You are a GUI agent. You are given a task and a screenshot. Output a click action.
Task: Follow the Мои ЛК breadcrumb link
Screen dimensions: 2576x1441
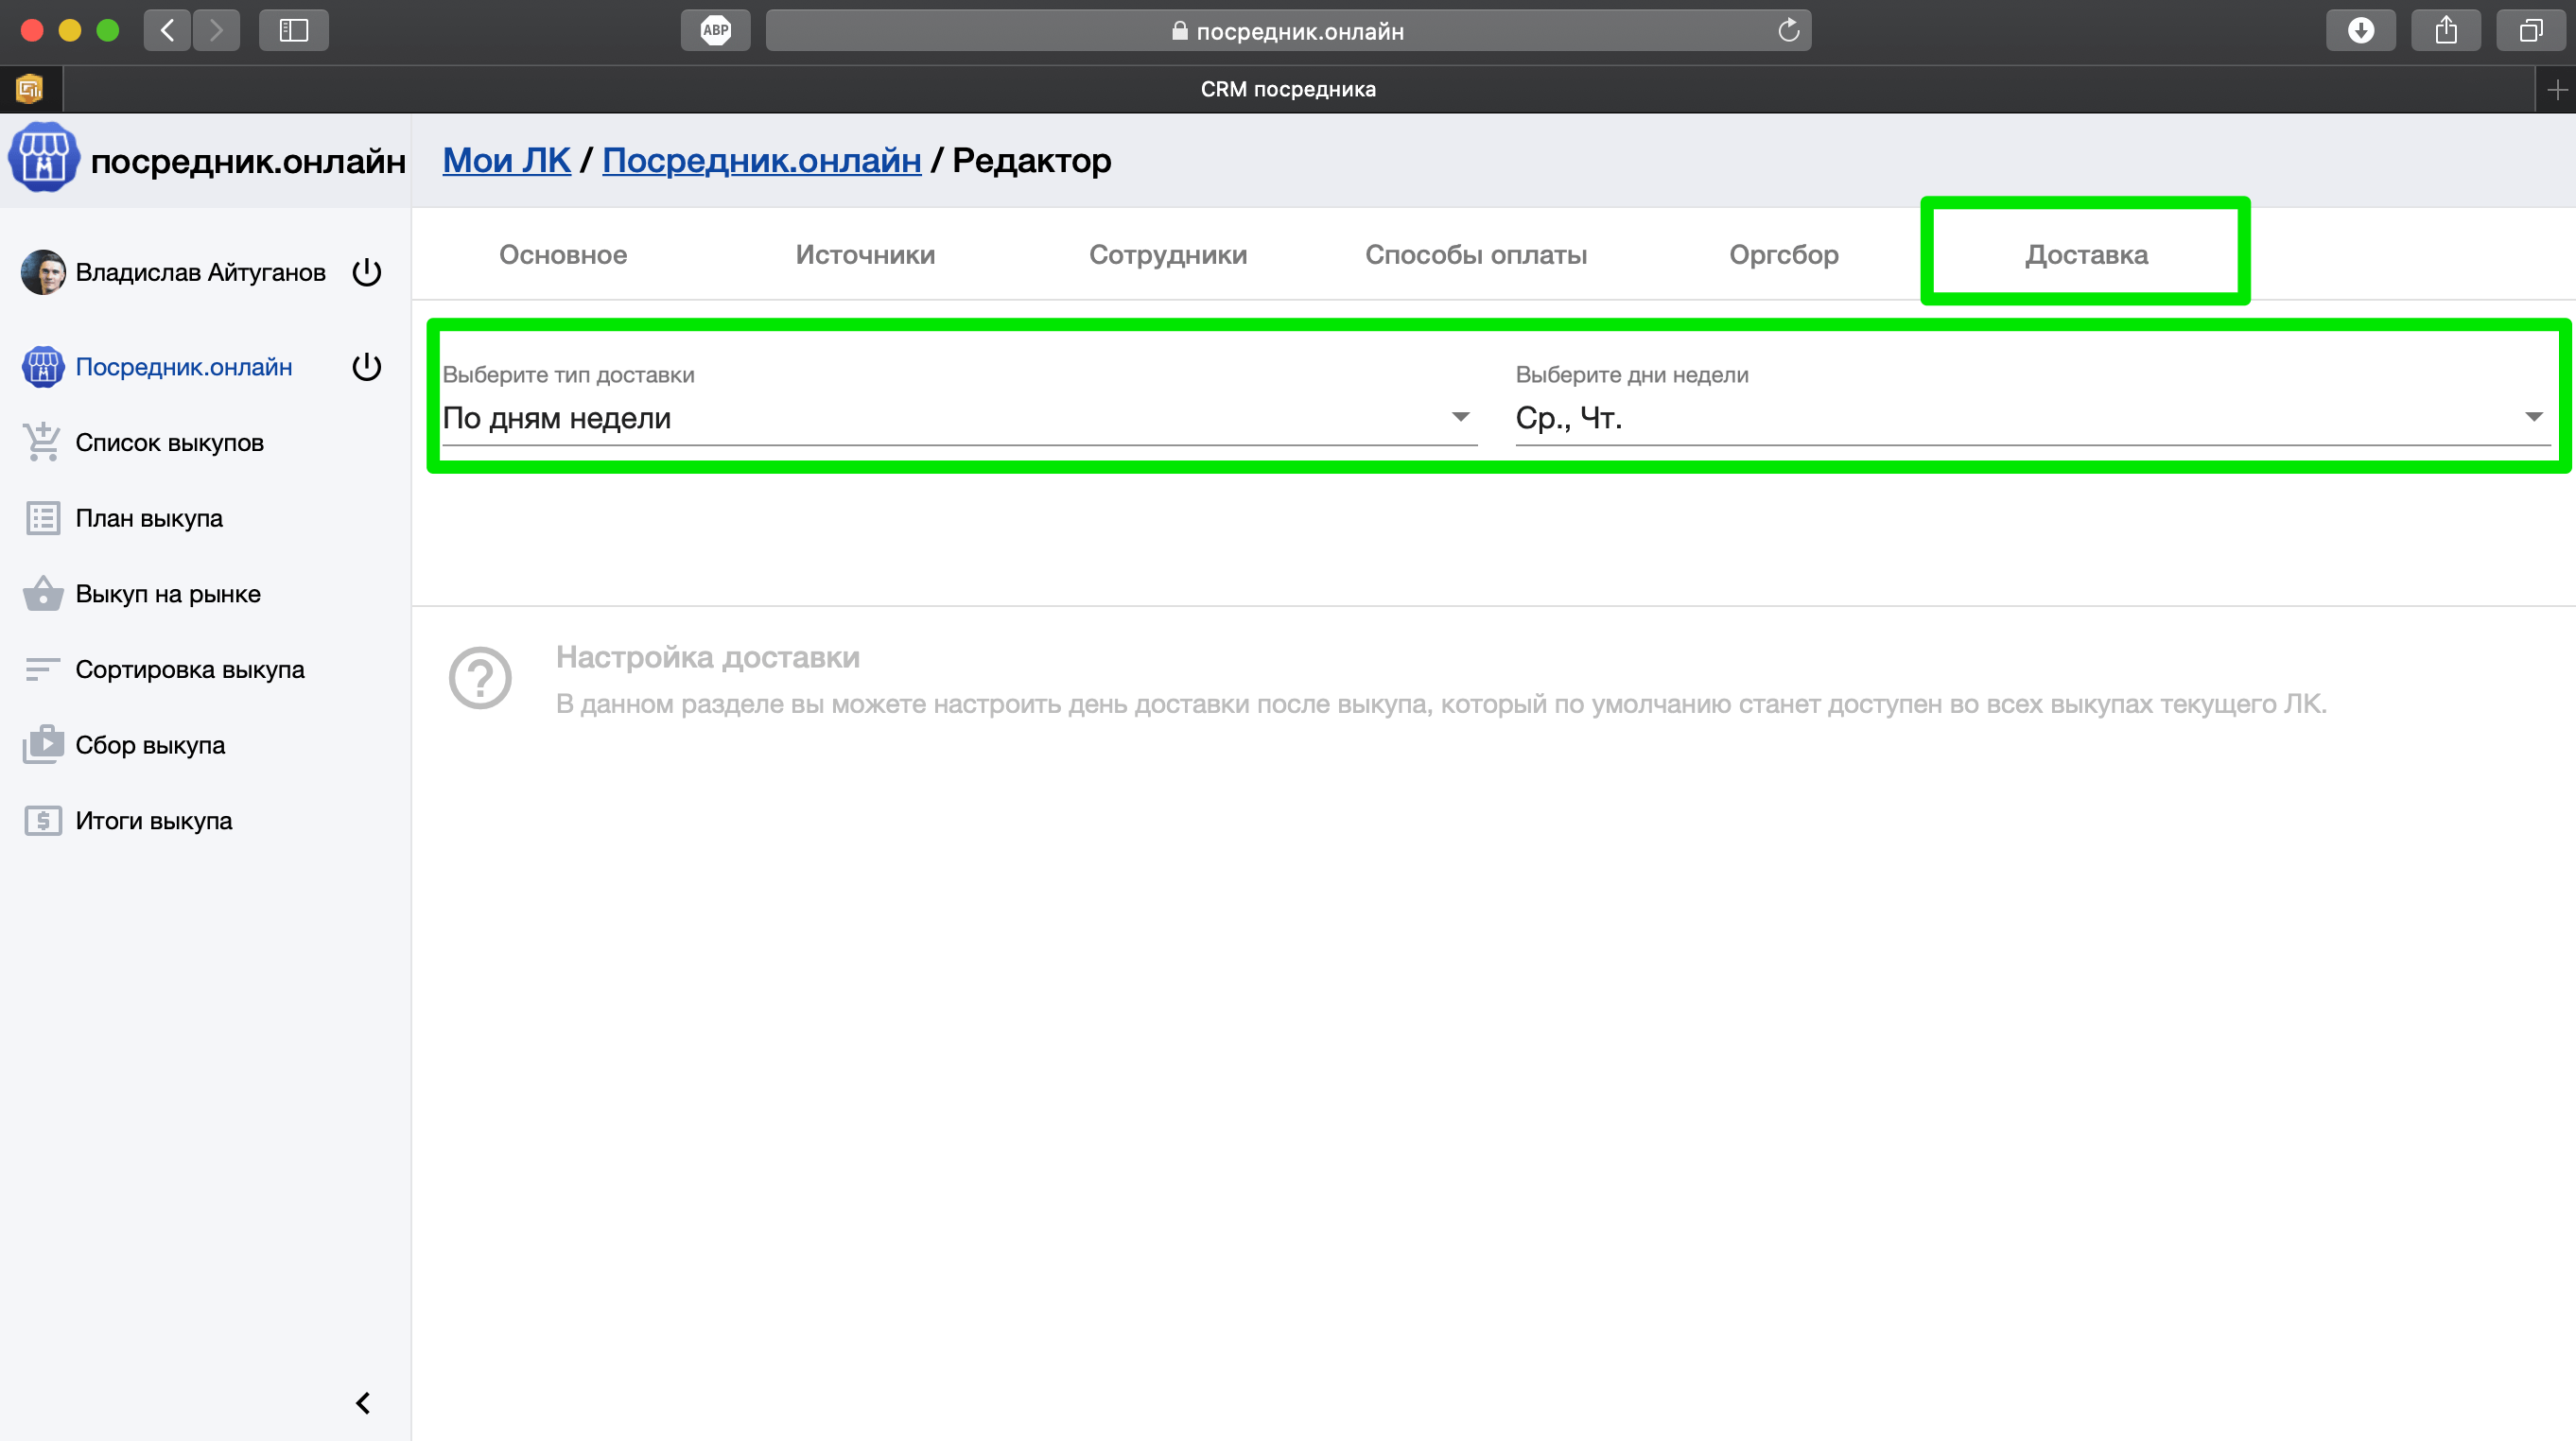(x=506, y=160)
